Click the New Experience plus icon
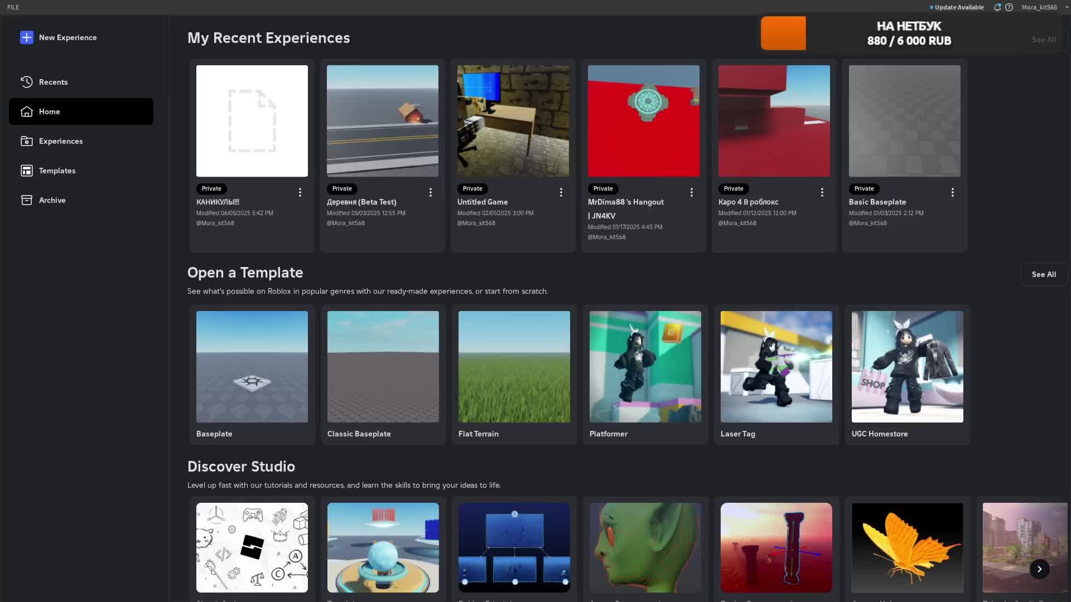The height and width of the screenshot is (602, 1071). coord(27,37)
